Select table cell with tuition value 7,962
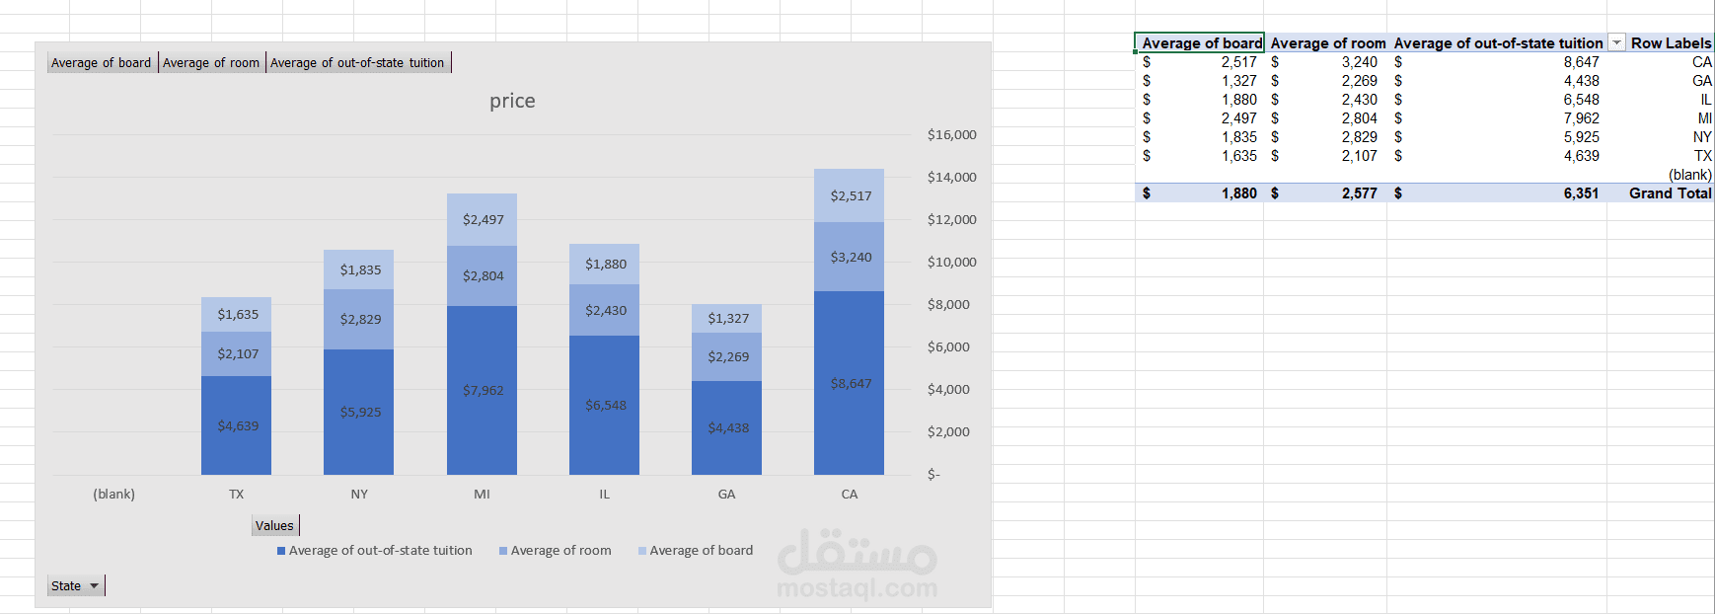The height and width of the screenshot is (614, 1715). coord(1497,117)
